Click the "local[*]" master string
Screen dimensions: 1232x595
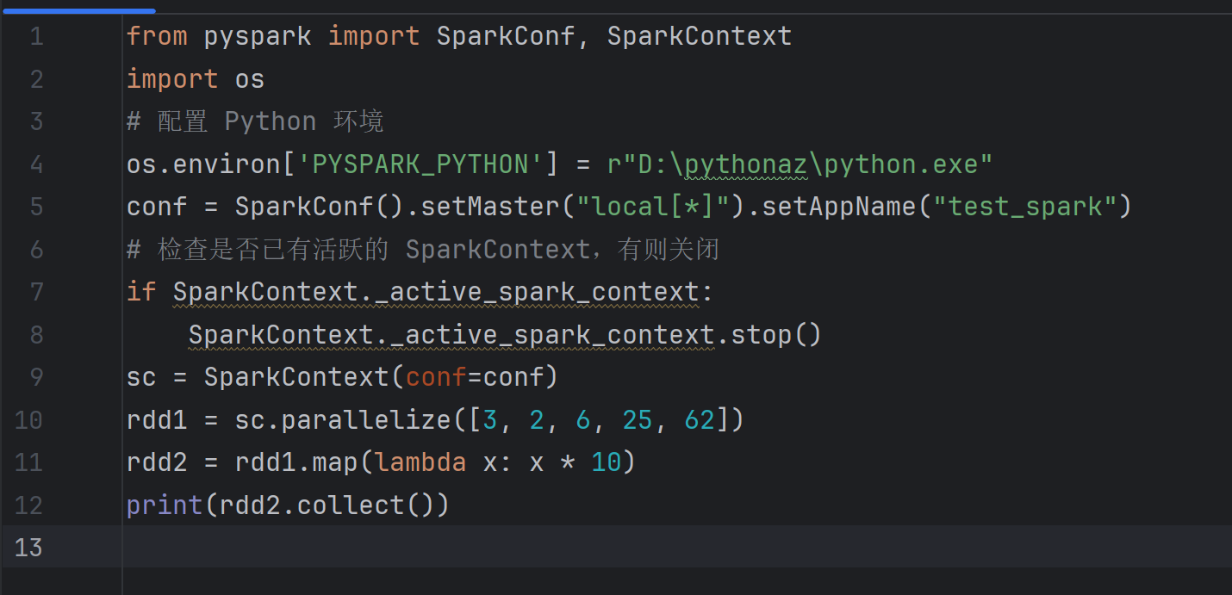[x=653, y=207]
